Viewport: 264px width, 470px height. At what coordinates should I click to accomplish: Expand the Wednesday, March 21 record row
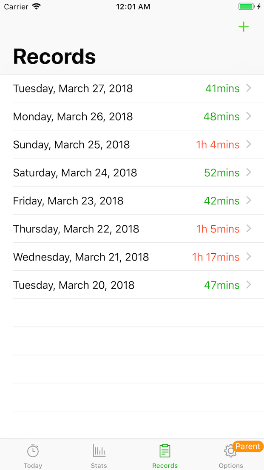[249, 257]
